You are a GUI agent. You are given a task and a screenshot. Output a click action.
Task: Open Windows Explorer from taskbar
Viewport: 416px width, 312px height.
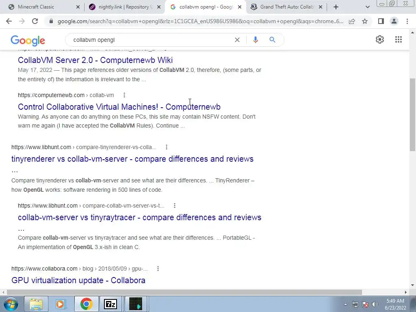[x=36, y=304]
